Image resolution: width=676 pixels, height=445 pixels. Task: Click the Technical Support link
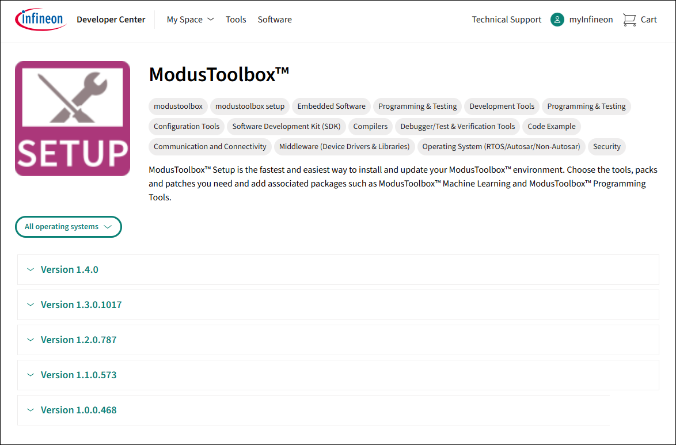point(506,20)
